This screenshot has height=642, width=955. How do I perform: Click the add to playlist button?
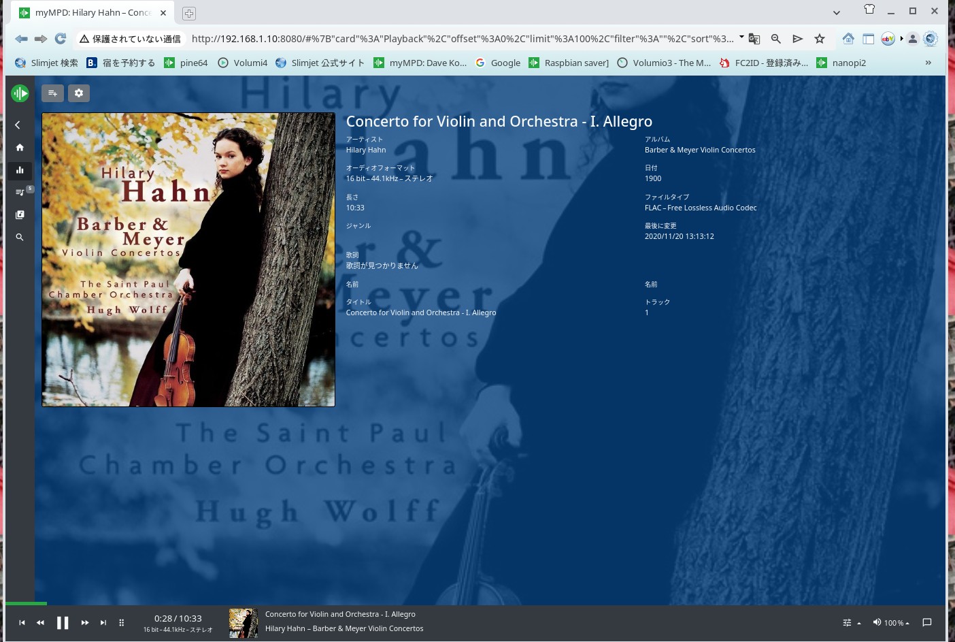click(x=53, y=93)
